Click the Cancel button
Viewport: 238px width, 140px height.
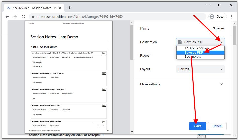217,126
